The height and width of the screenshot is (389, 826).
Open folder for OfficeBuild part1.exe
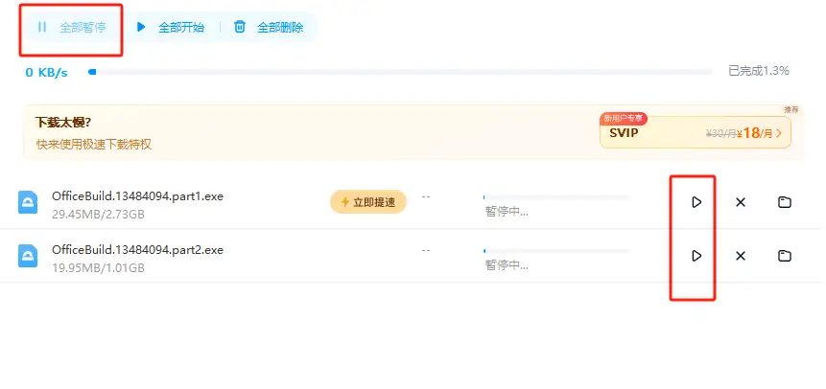[785, 202]
